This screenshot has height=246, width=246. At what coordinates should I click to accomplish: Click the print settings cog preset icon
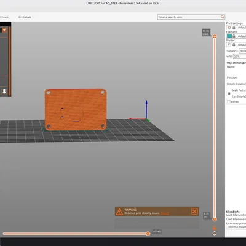229,28
